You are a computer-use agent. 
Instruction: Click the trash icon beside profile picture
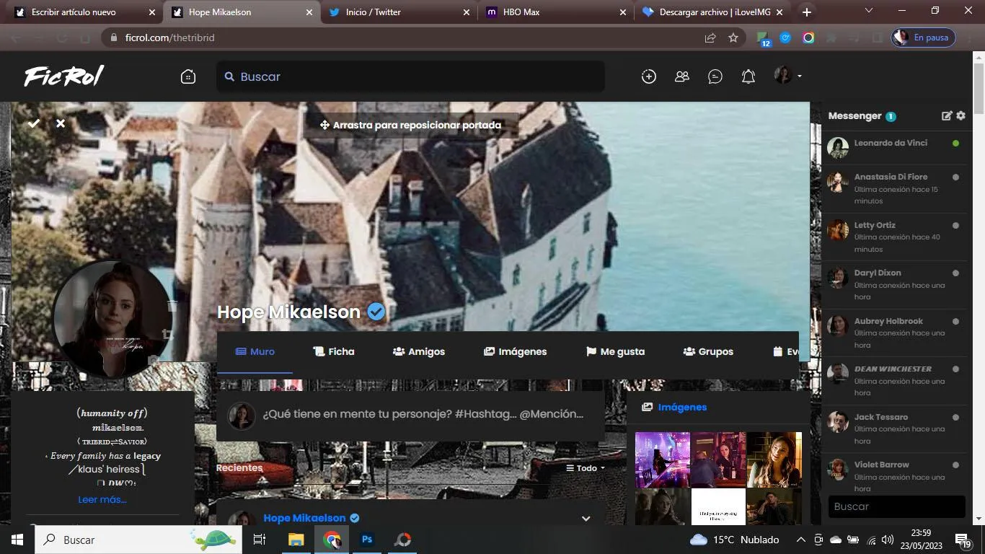172,306
